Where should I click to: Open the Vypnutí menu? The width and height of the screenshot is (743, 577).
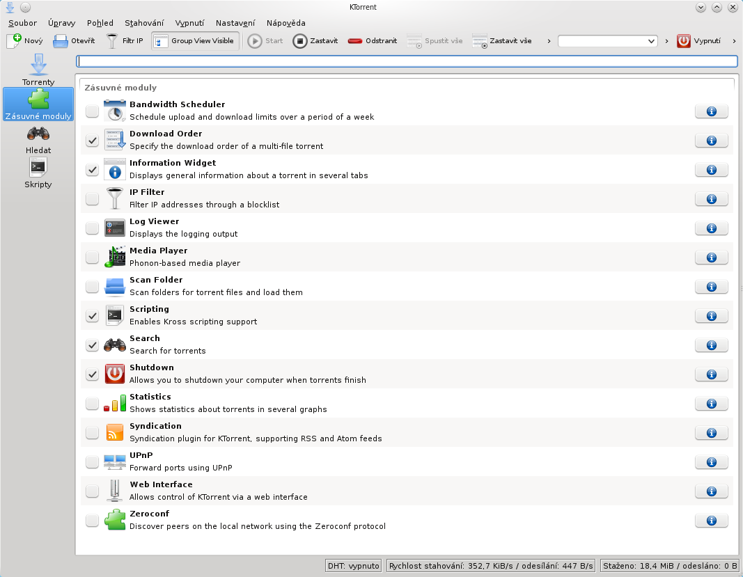point(189,23)
